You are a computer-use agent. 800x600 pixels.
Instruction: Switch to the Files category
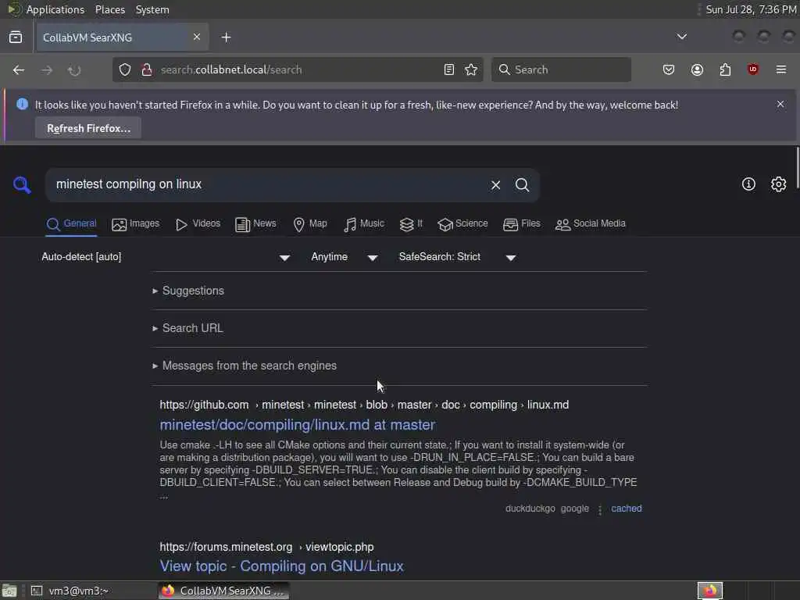click(521, 224)
